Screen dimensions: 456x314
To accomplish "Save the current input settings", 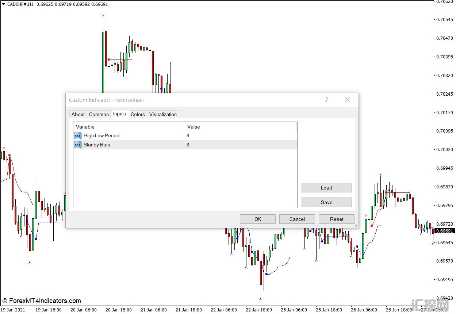I will coord(327,202).
